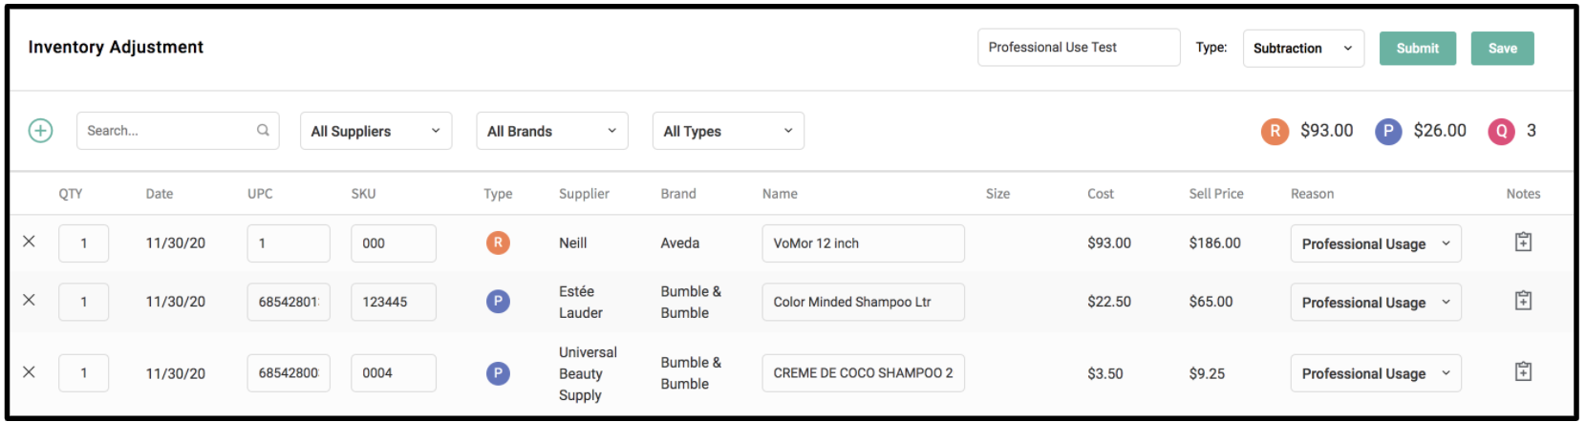Open the All Types dropdown
1586x422 pixels.
pos(728,131)
